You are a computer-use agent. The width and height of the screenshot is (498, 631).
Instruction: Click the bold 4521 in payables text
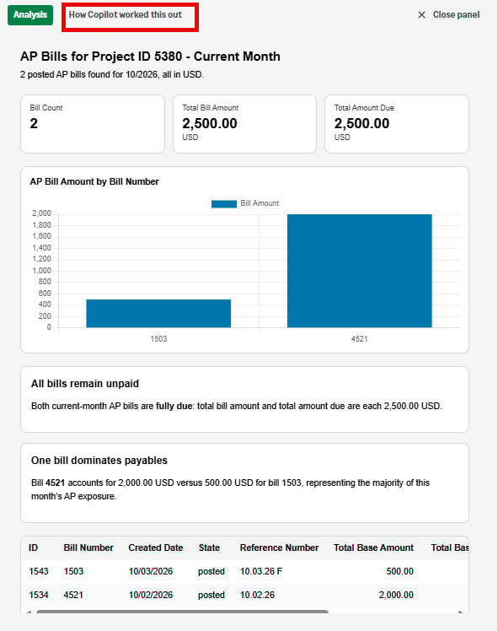[55, 483]
